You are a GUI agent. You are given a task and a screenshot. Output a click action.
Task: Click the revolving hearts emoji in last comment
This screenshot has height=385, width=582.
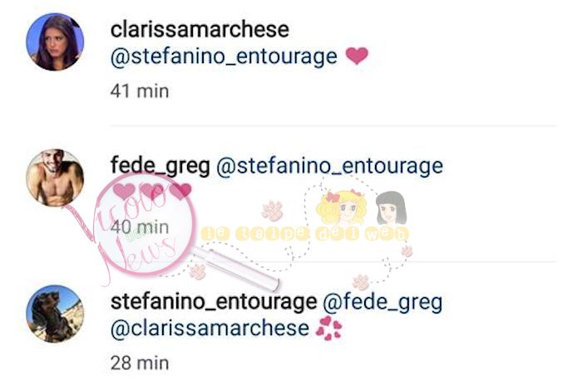(329, 329)
